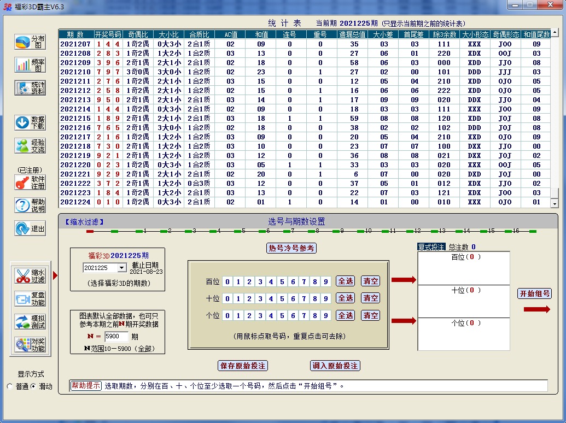The image size is (566, 423).
Task: Click the N period count input field
Action: tap(116, 337)
